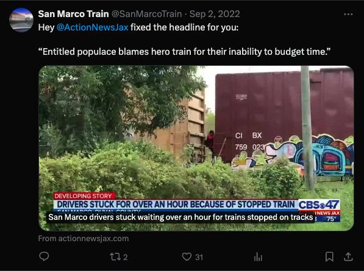Image resolution: width=364 pixels, height=271 pixels.
Task: Click the CBS 47 logo in video
Action: 319,205
